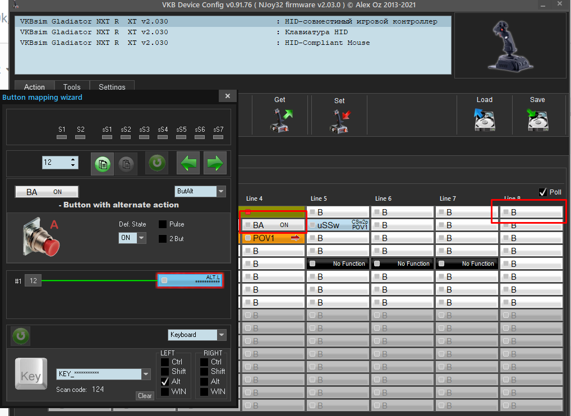Open the Tools tab
The image size is (571, 416).
pos(72,87)
